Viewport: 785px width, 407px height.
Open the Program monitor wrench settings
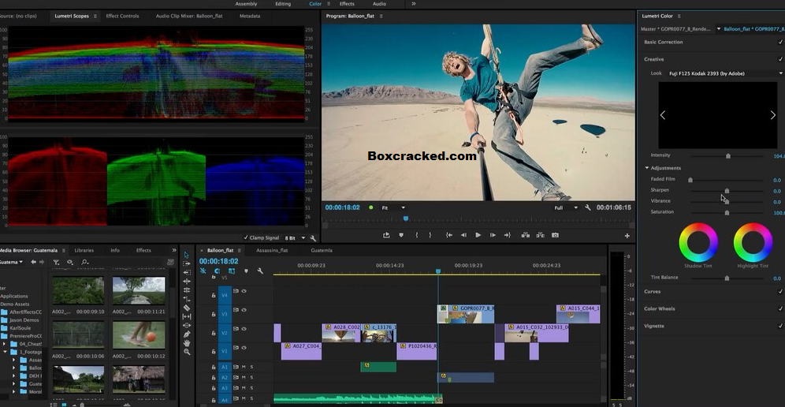coord(587,207)
